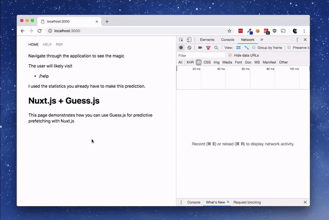Toggle the JS request type filter
This screenshot has height=220, width=329.
[x=198, y=63]
